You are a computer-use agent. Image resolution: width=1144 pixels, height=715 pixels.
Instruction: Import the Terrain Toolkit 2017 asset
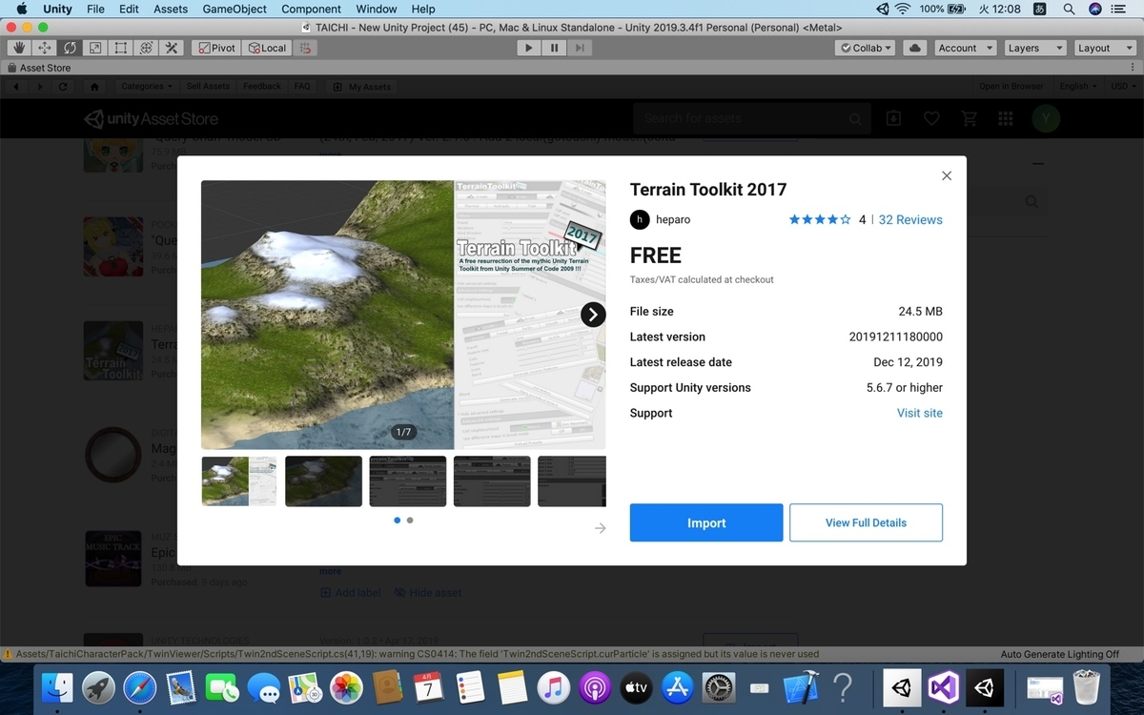click(x=706, y=522)
